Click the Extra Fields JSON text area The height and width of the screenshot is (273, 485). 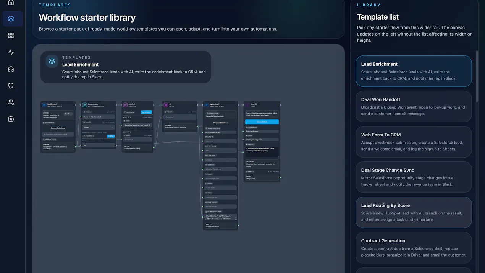tap(220, 217)
